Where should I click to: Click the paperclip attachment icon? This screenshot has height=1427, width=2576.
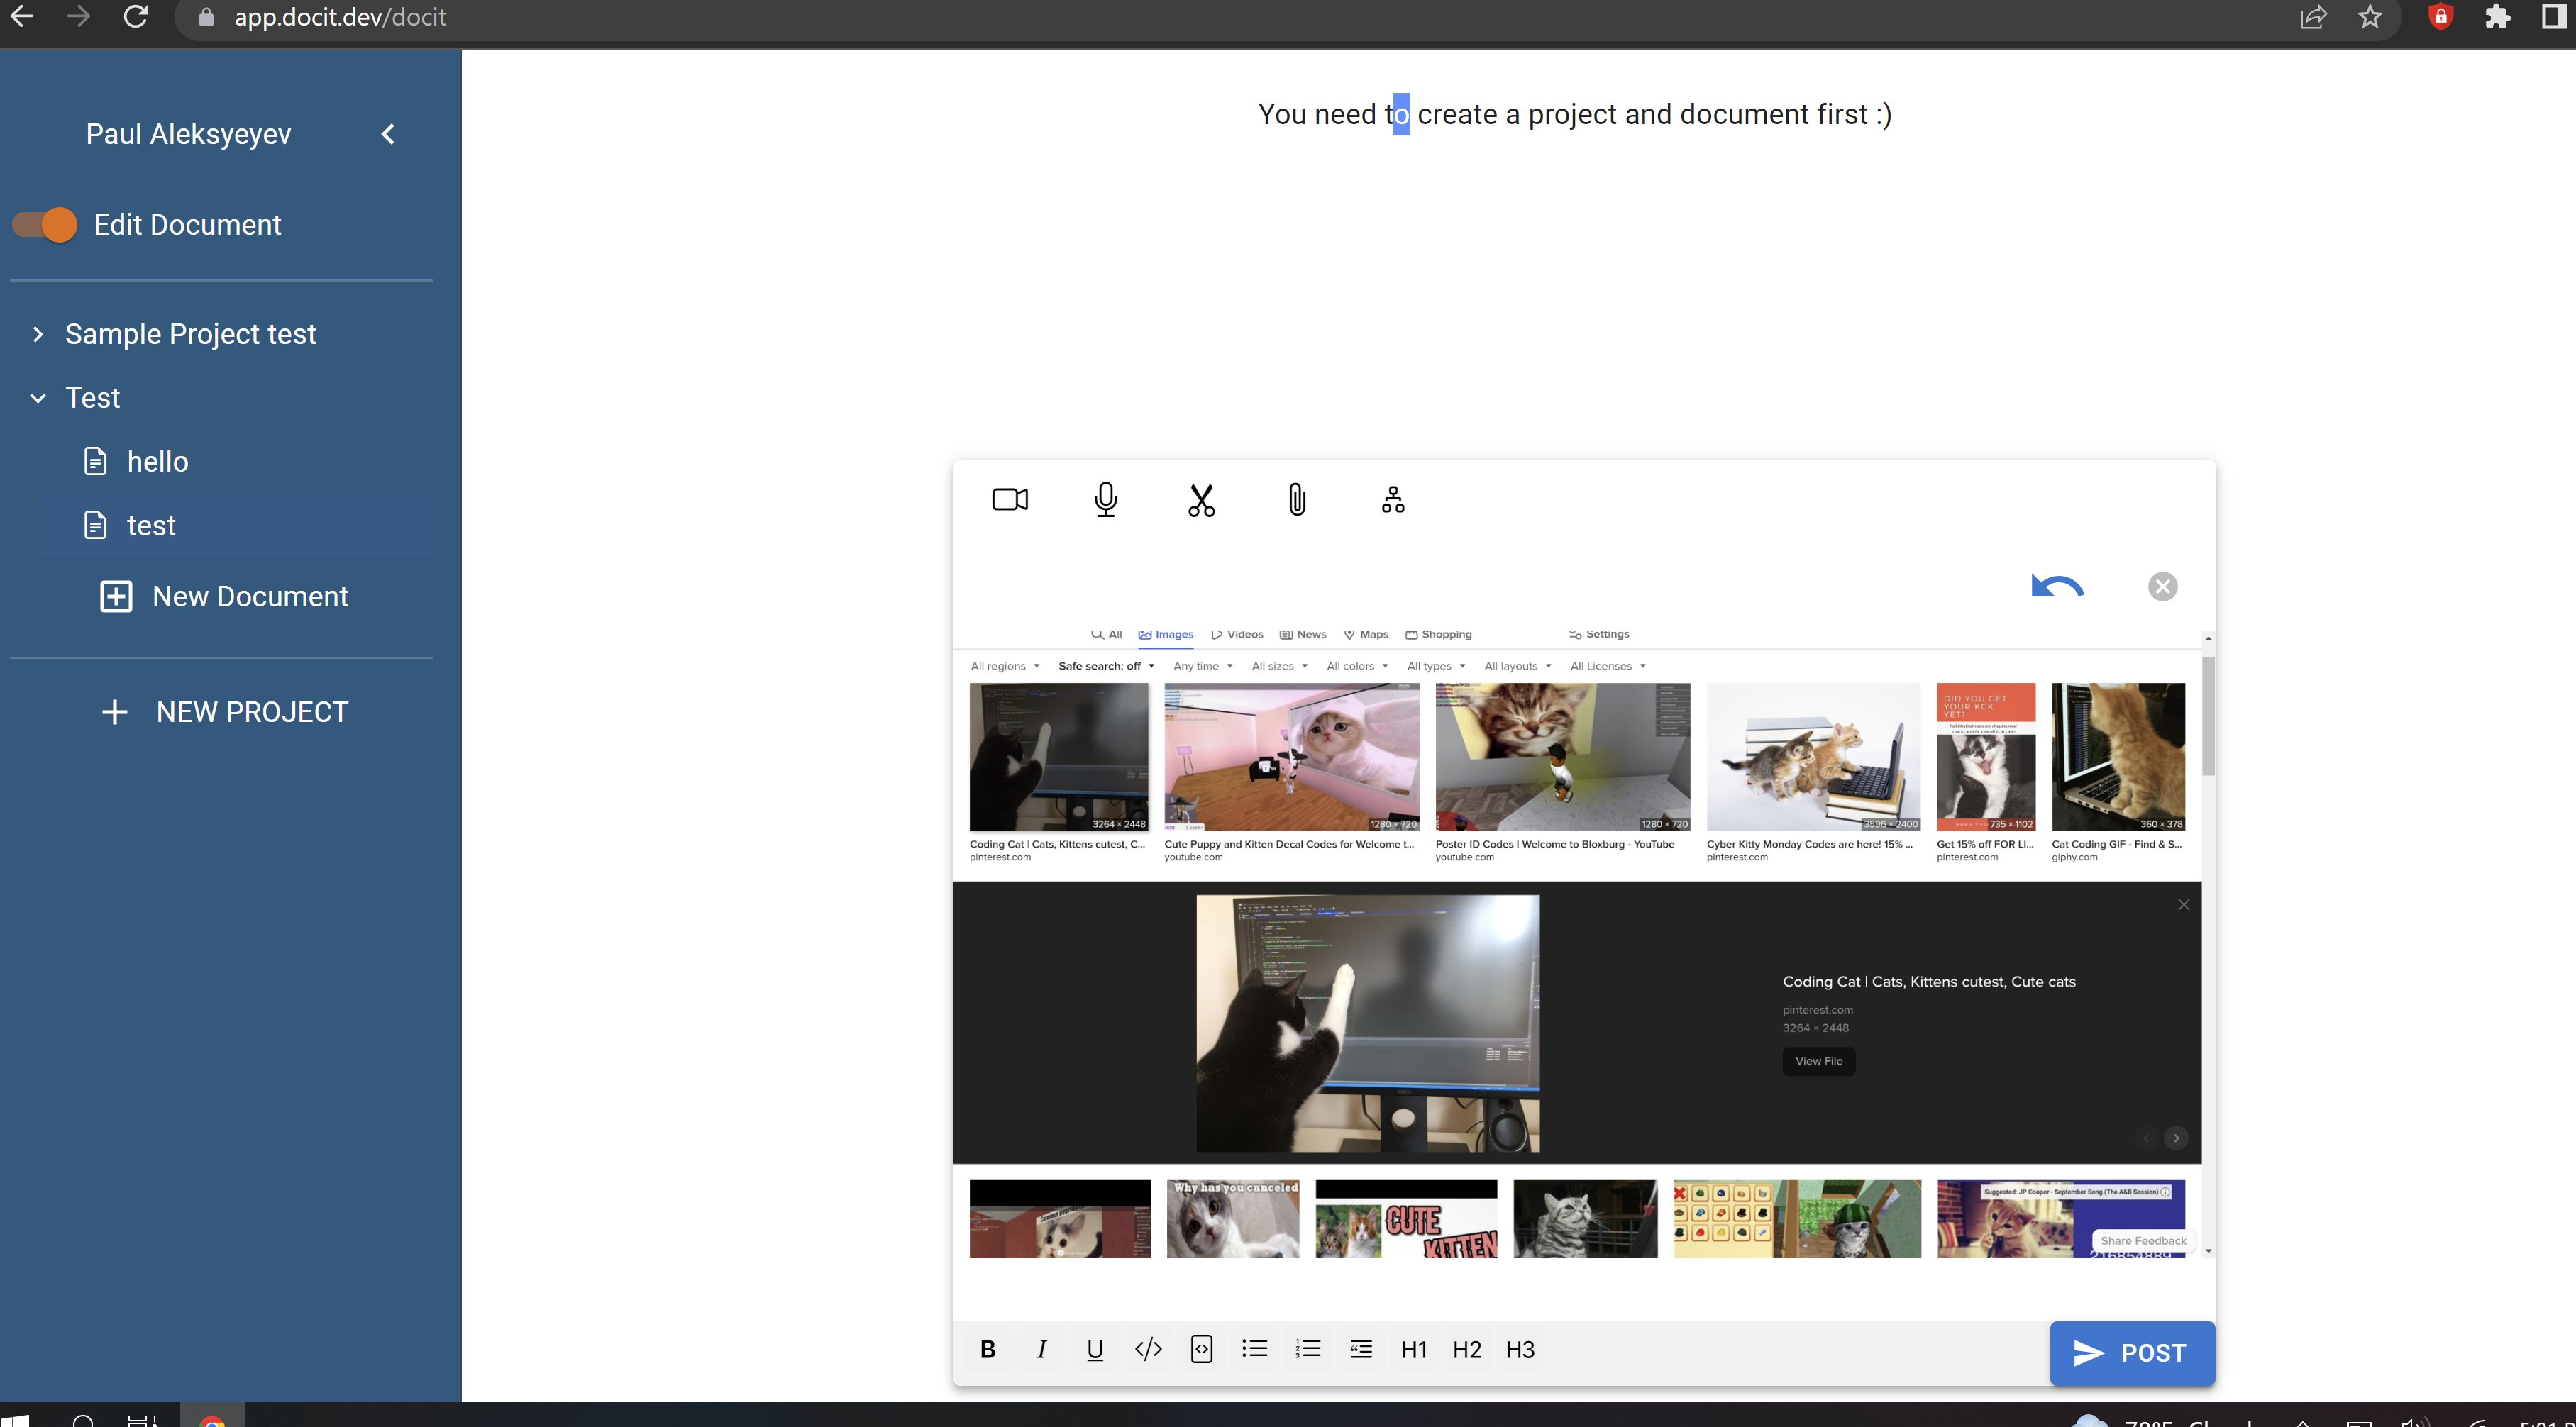tap(1297, 499)
